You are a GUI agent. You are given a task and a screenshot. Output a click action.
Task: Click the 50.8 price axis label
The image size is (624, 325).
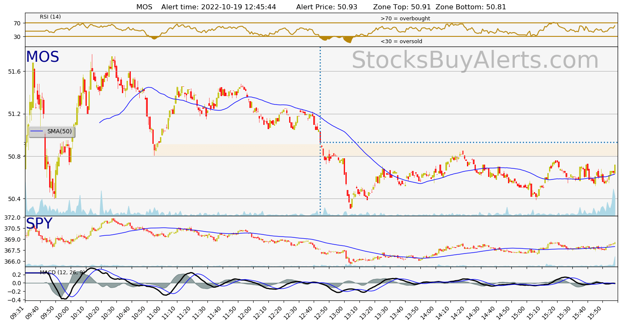14,157
